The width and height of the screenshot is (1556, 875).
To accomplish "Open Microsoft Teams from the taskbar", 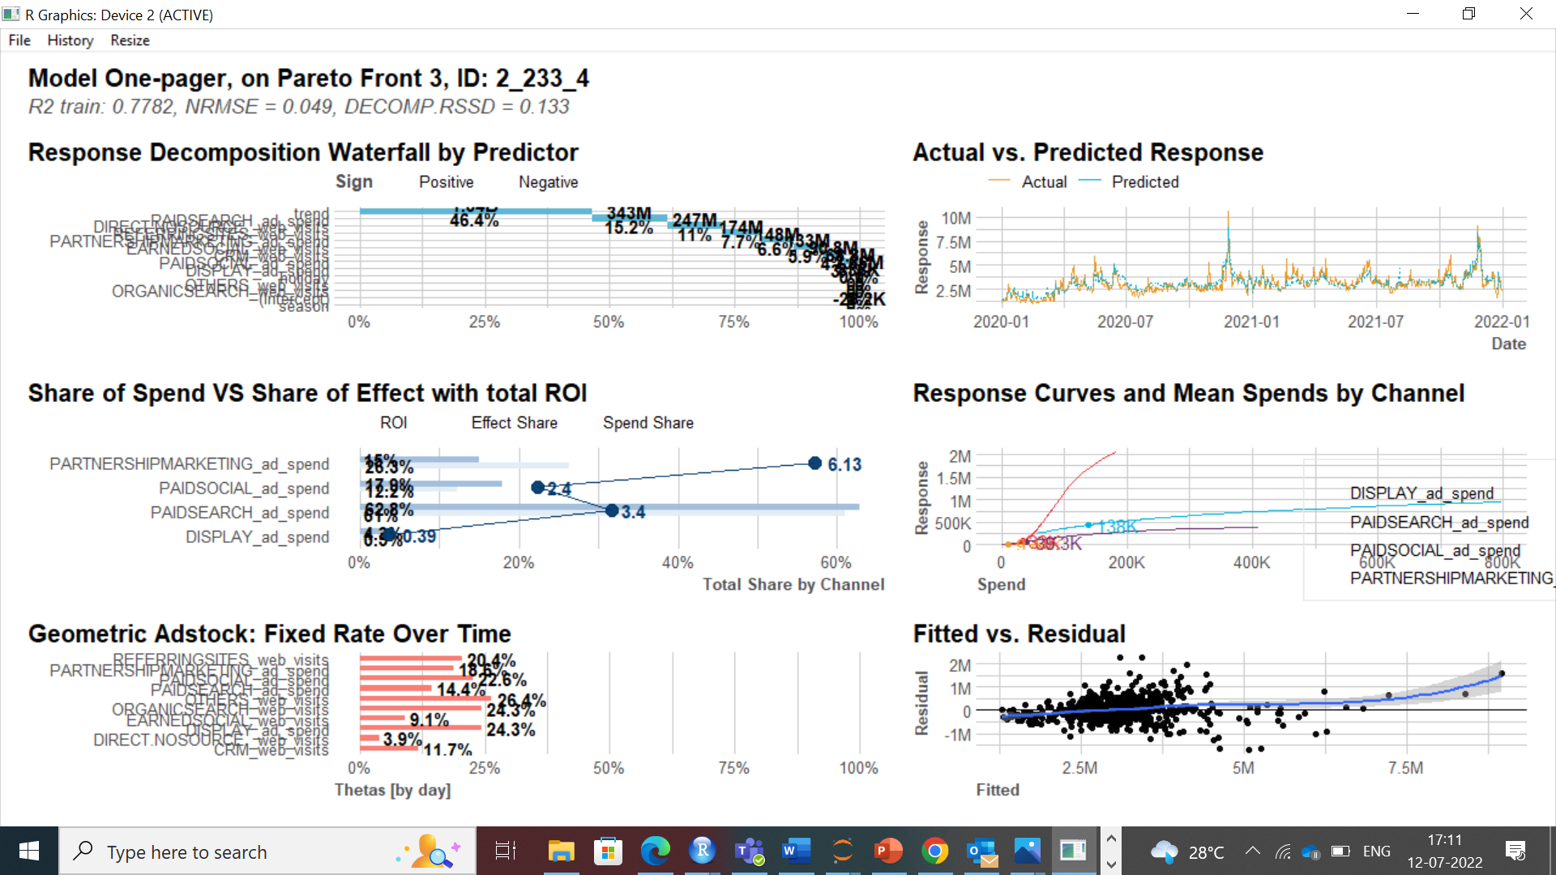I will click(x=748, y=851).
